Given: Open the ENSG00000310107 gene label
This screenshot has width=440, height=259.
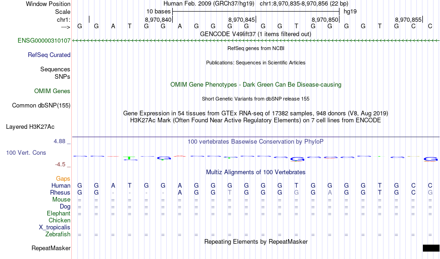Looking at the screenshot, I should tap(44, 40).
